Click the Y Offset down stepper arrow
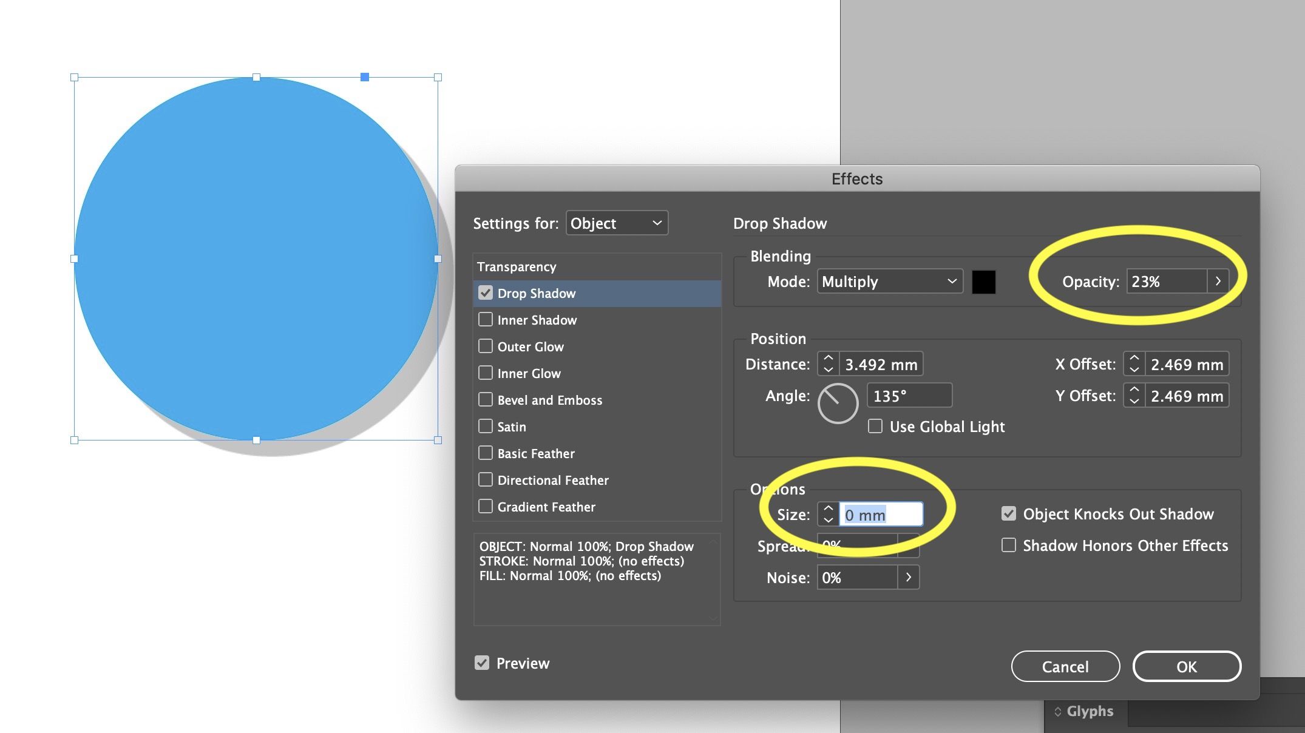The width and height of the screenshot is (1305, 733). 1134,401
